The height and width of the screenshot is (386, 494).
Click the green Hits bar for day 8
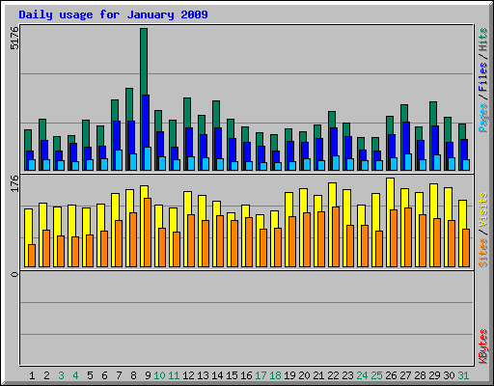click(129, 104)
